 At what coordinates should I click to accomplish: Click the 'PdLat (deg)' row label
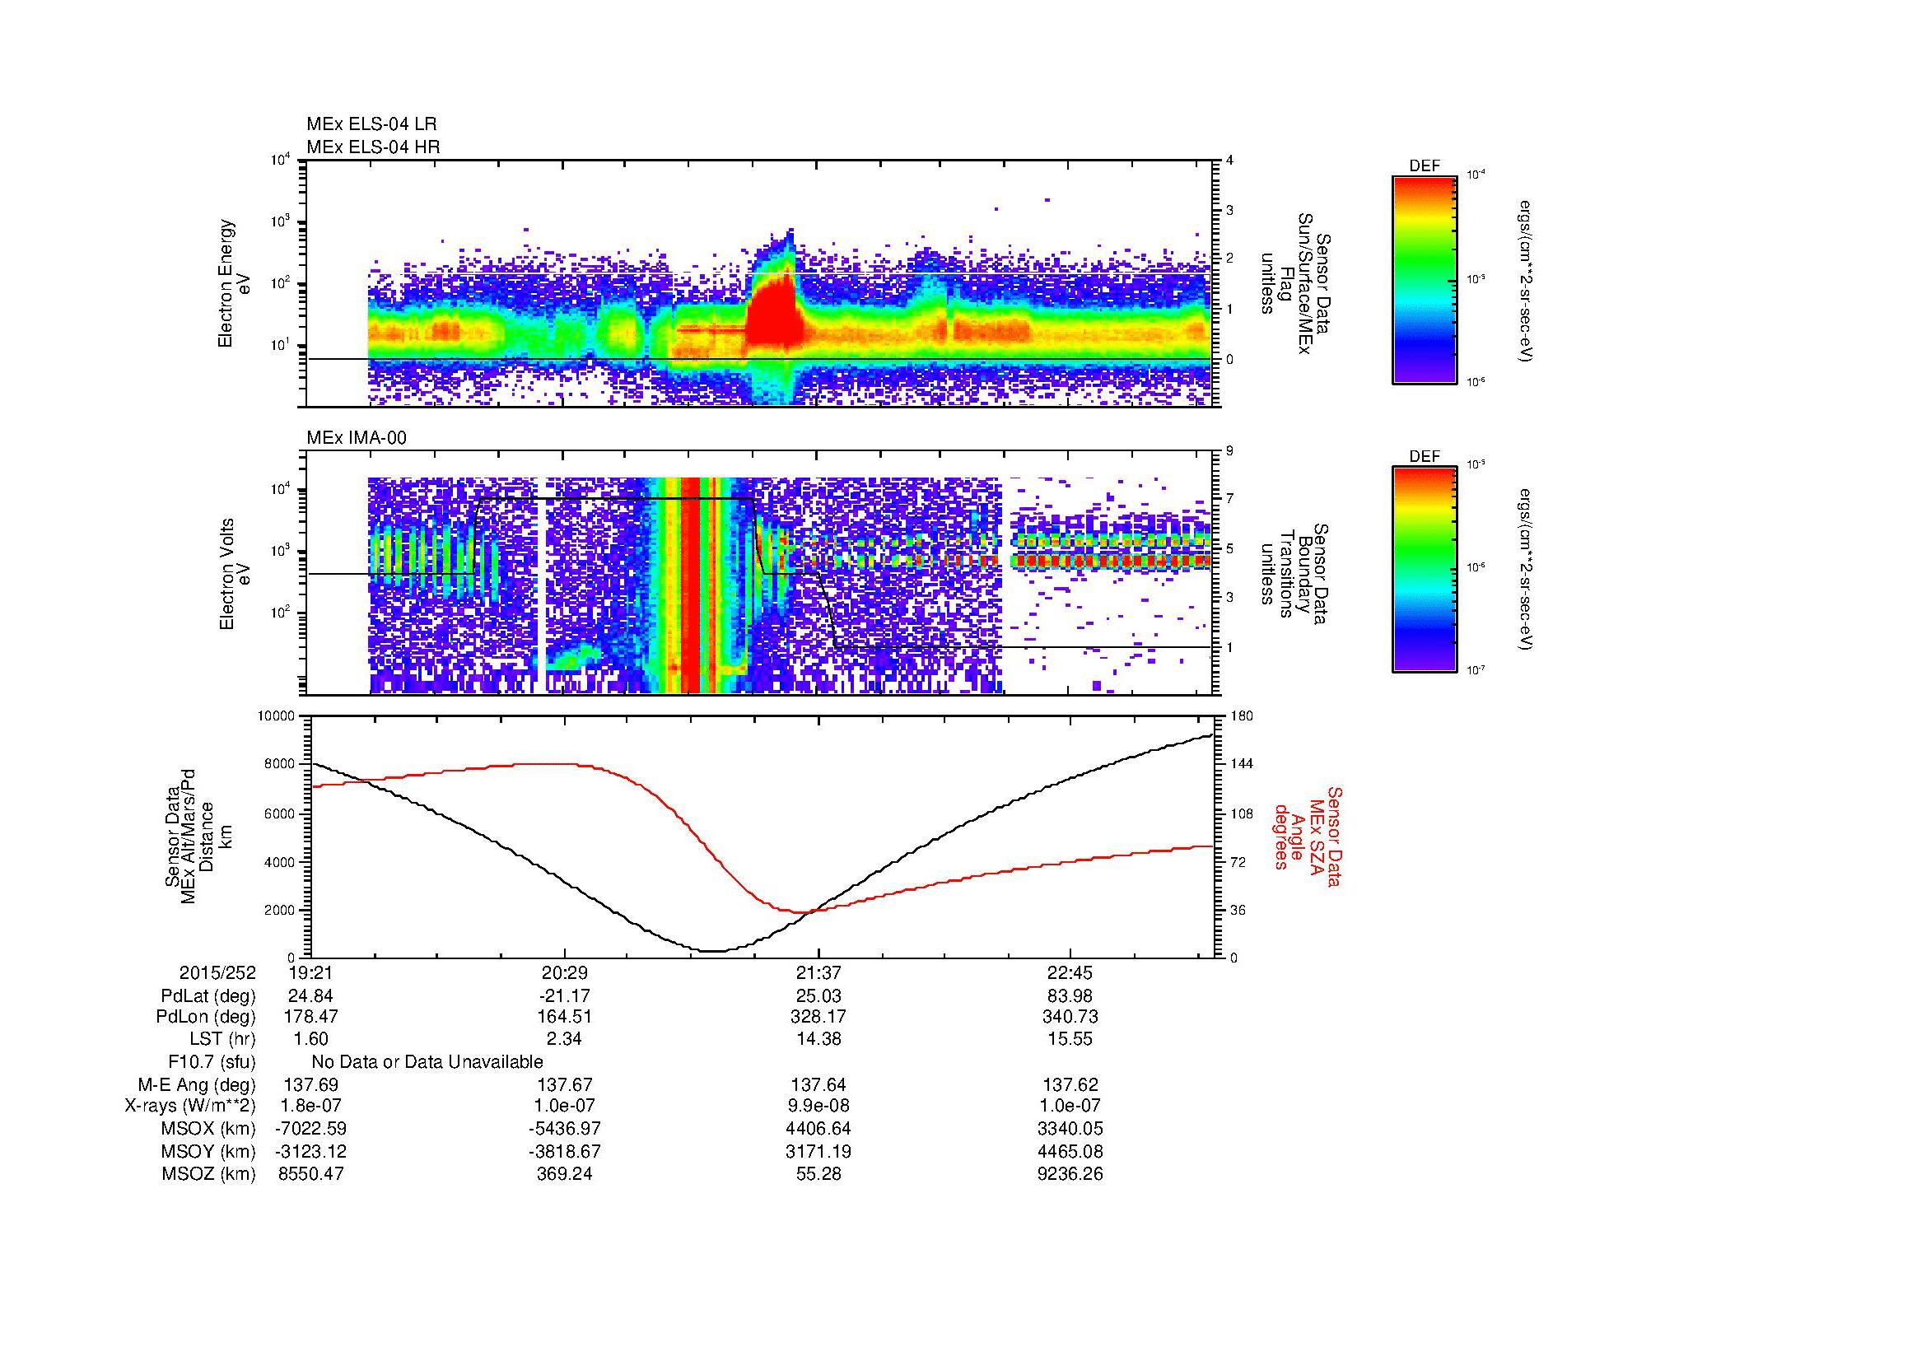pyautogui.click(x=208, y=996)
